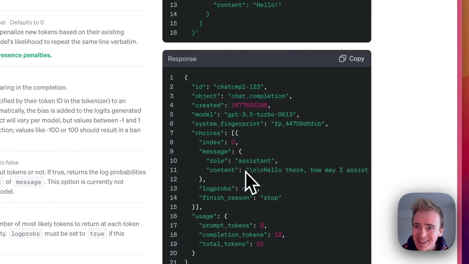Open the presence penalties link
Image resolution: width=469 pixels, height=264 pixels.
[26, 55]
